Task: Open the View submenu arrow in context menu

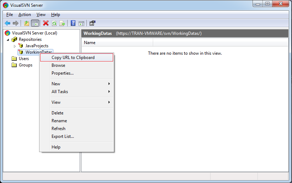Action: coord(109,102)
